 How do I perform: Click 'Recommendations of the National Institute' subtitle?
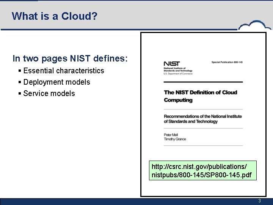pyautogui.click(x=202, y=119)
